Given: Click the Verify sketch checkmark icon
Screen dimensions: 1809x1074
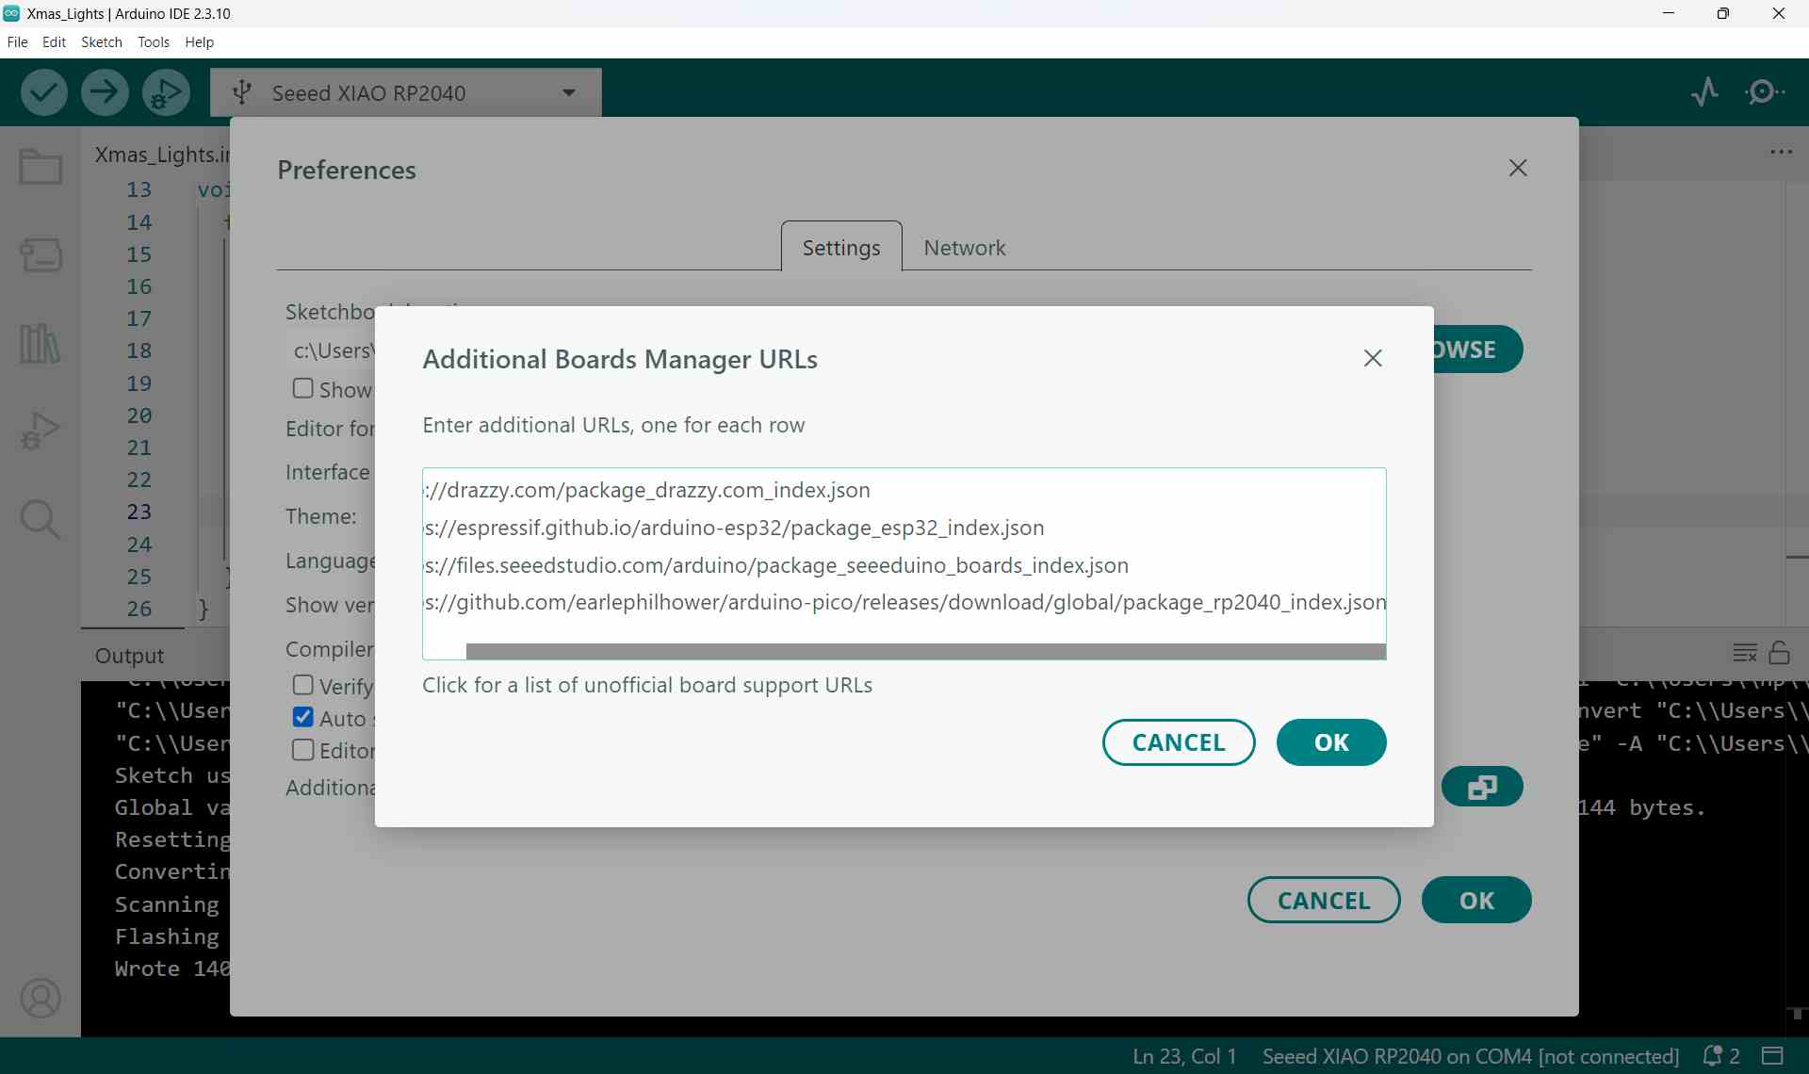Looking at the screenshot, I should point(43,92).
